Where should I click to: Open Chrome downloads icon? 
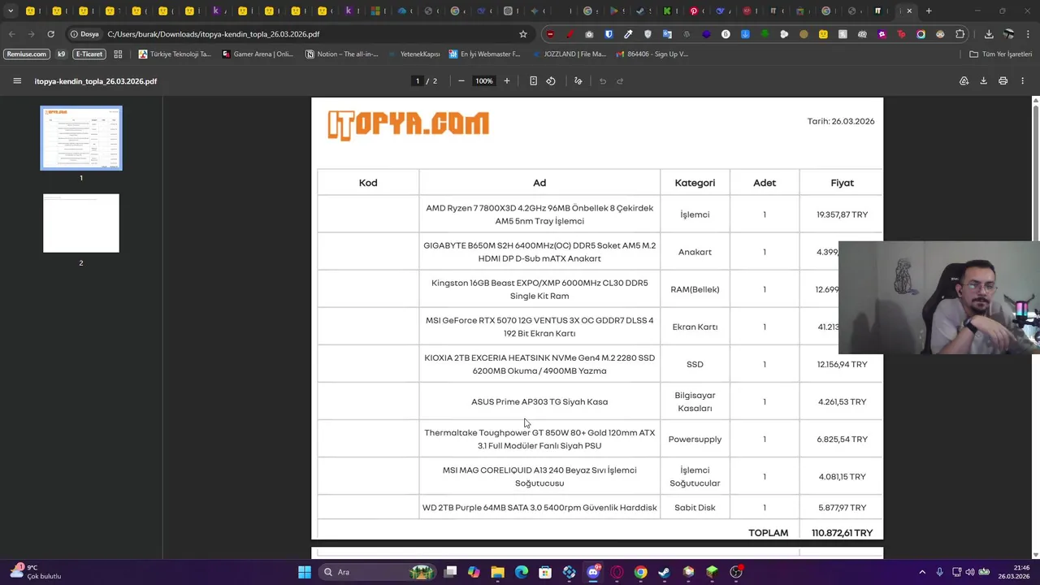pyautogui.click(x=989, y=34)
